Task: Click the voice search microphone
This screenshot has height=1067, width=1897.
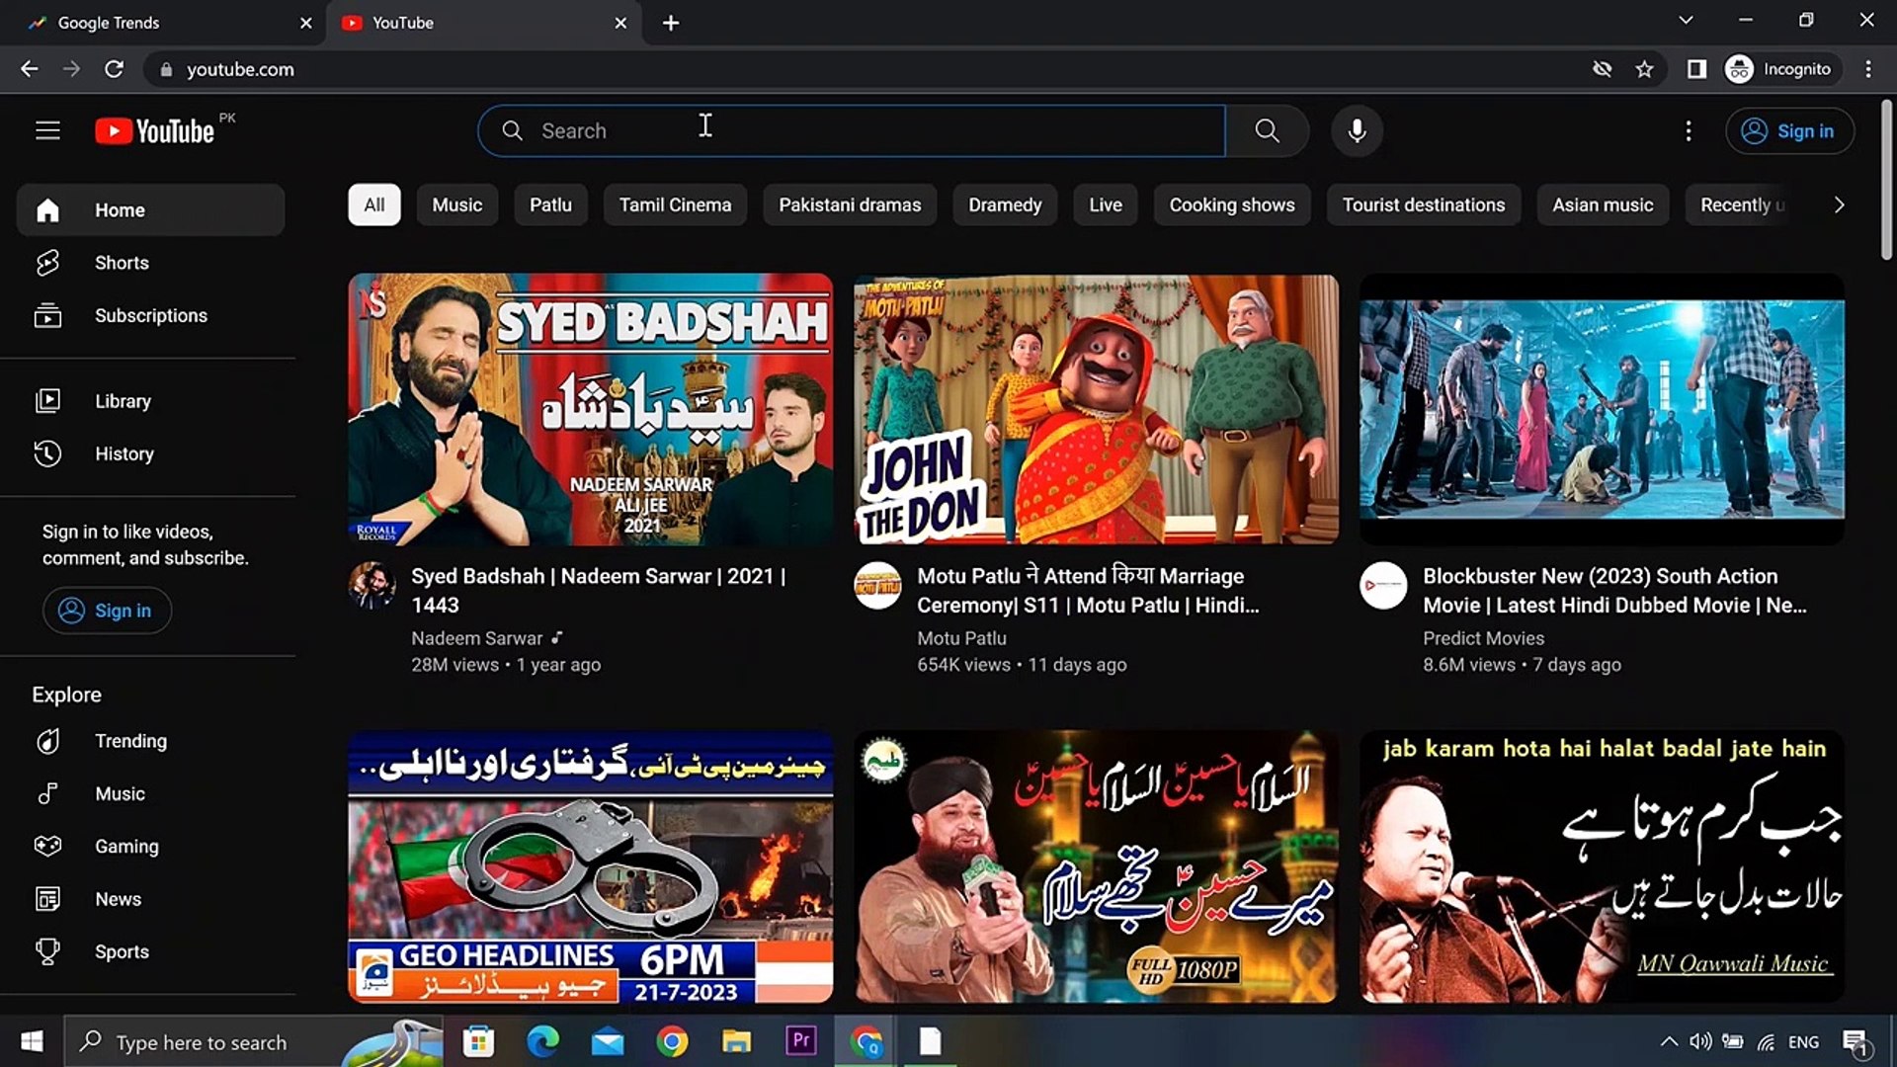Action: (1357, 130)
